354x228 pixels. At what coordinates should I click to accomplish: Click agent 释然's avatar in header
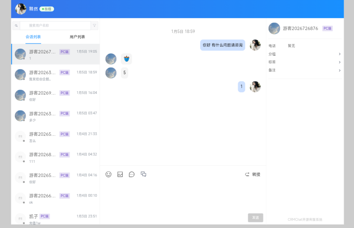[21, 9]
